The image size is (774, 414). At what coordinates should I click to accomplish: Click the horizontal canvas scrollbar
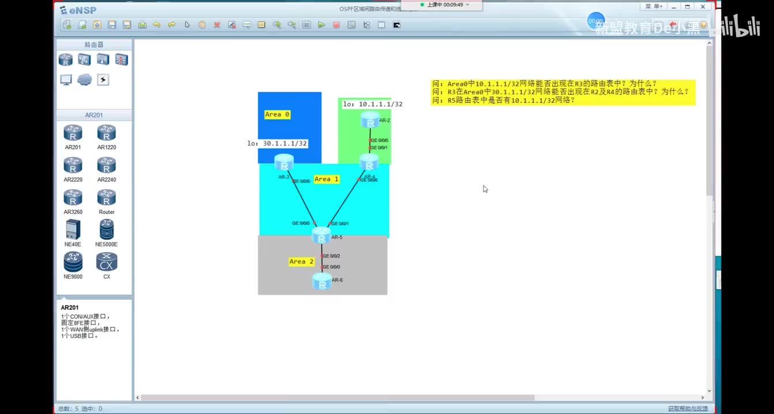tap(337, 397)
